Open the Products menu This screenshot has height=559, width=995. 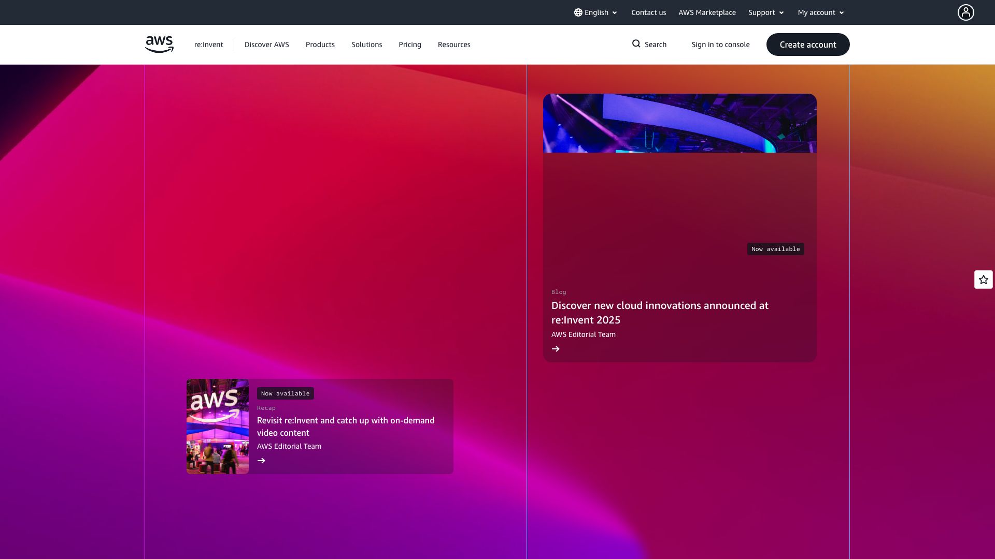(320, 45)
